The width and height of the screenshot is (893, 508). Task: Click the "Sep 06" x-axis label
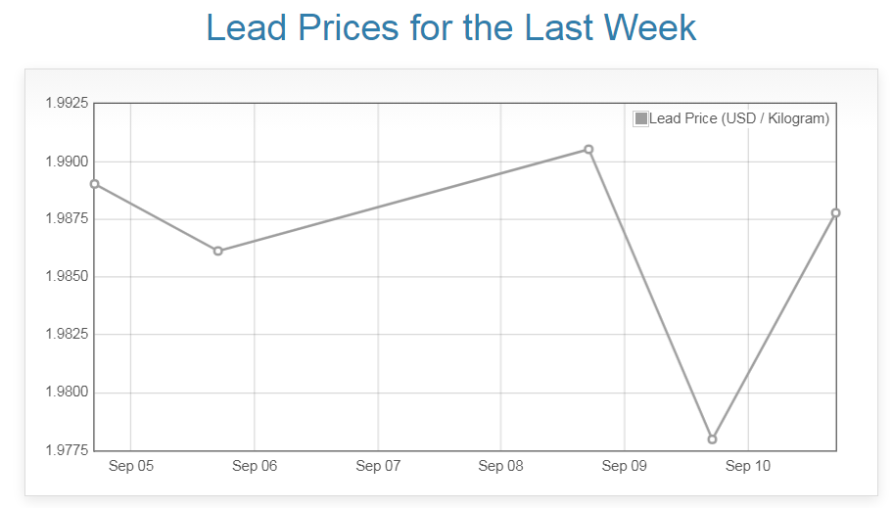pyautogui.click(x=255, y=466)
